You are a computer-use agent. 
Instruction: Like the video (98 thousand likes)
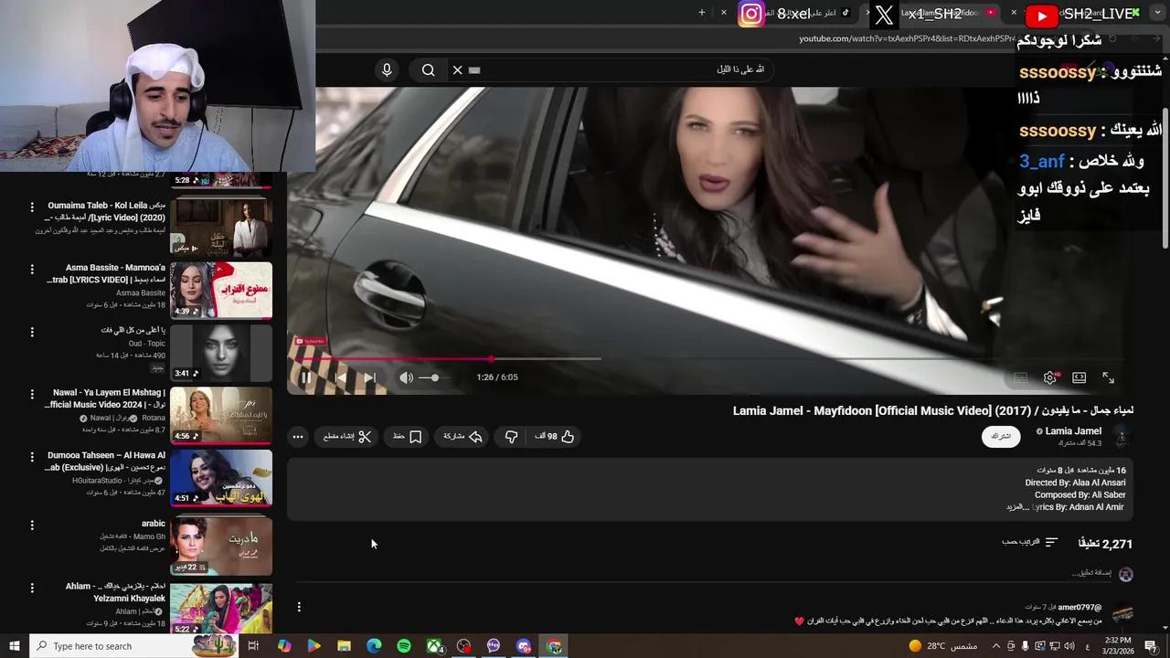click(555, 437)
